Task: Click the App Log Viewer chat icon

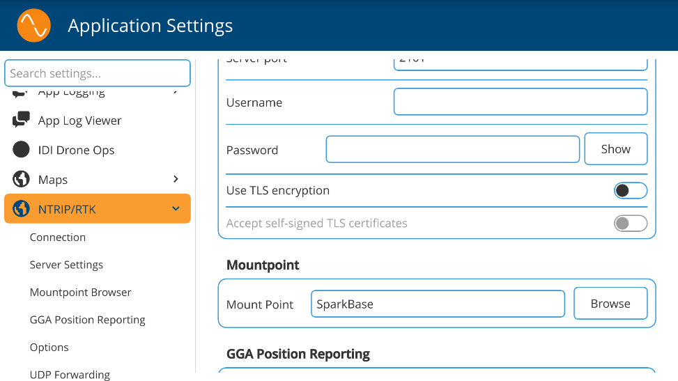Action: (x=21, y=120)
